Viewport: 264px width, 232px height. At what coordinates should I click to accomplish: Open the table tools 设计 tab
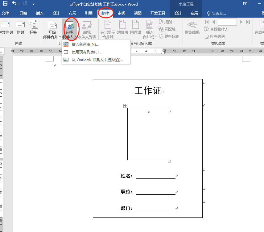(178, 13)
